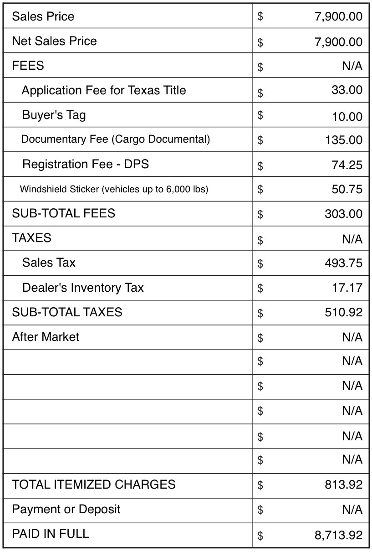The image size is (372, 552).
Task: Select the Buyer's Tag amount 10.00
Action: click(347, 117)
